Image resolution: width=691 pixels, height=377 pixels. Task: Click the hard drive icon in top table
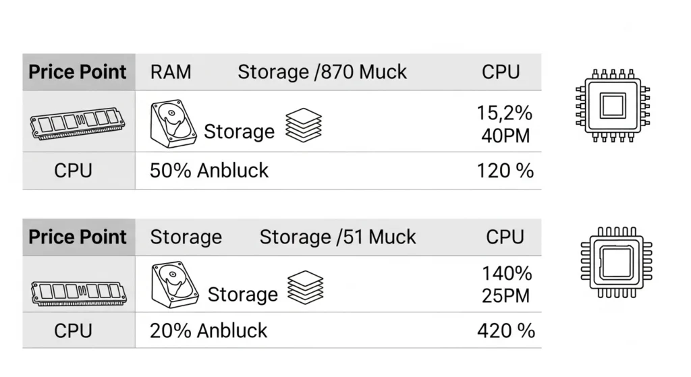171,122
